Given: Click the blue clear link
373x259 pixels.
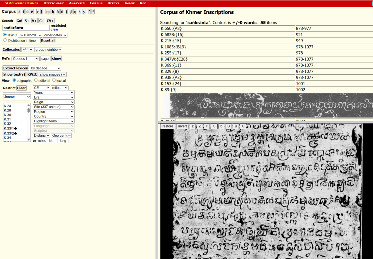Looking at the screenshot, I should (55, 30).
